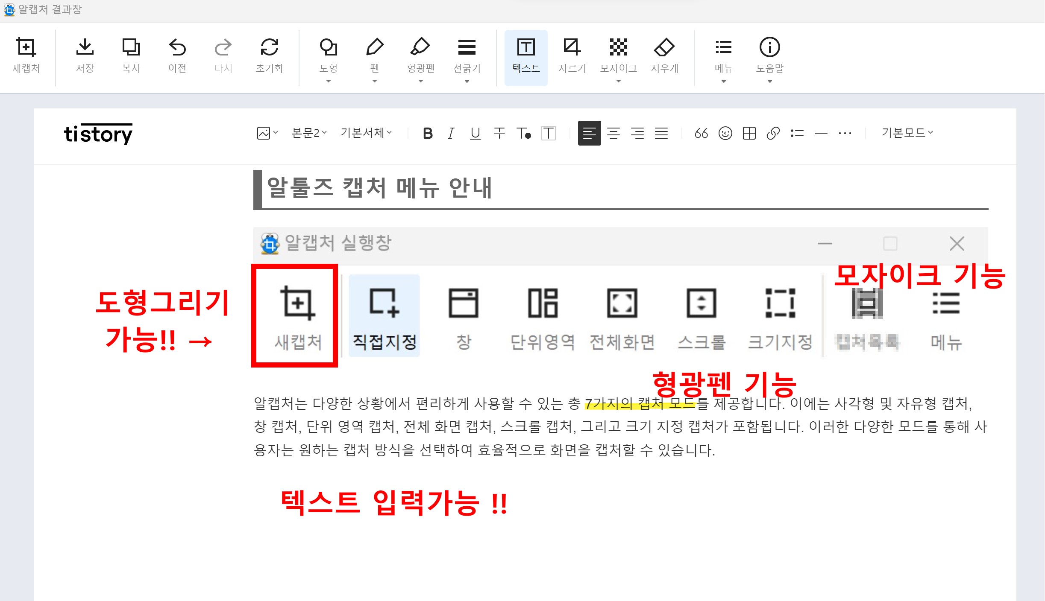This screenshot has height=601, width=1045.
Task: Toggle italic I formatting in editor
Action: click(451, 134)
